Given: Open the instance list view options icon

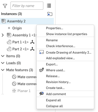Looking at the screenshot, I should 49,6.
